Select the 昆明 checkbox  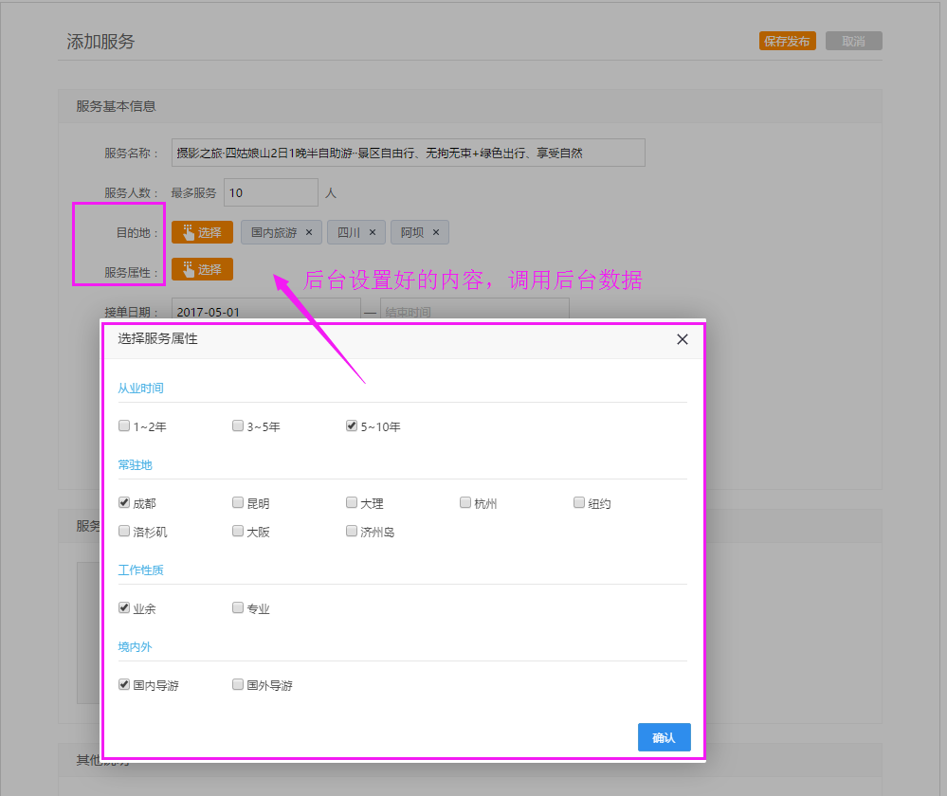[238, 503]
